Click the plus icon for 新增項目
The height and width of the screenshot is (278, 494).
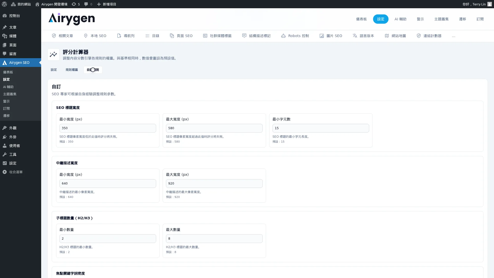click(99, 4)
